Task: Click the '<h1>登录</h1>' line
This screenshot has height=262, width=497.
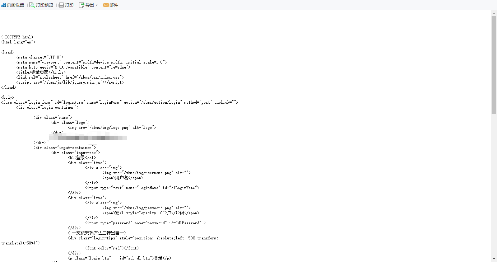Action: click(x=82, y=158)
